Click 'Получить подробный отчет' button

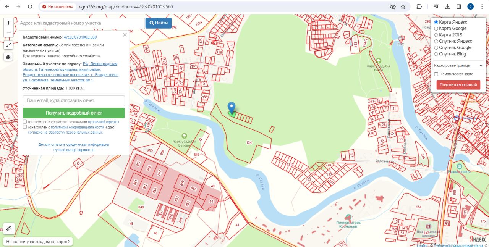click(74, 113)
